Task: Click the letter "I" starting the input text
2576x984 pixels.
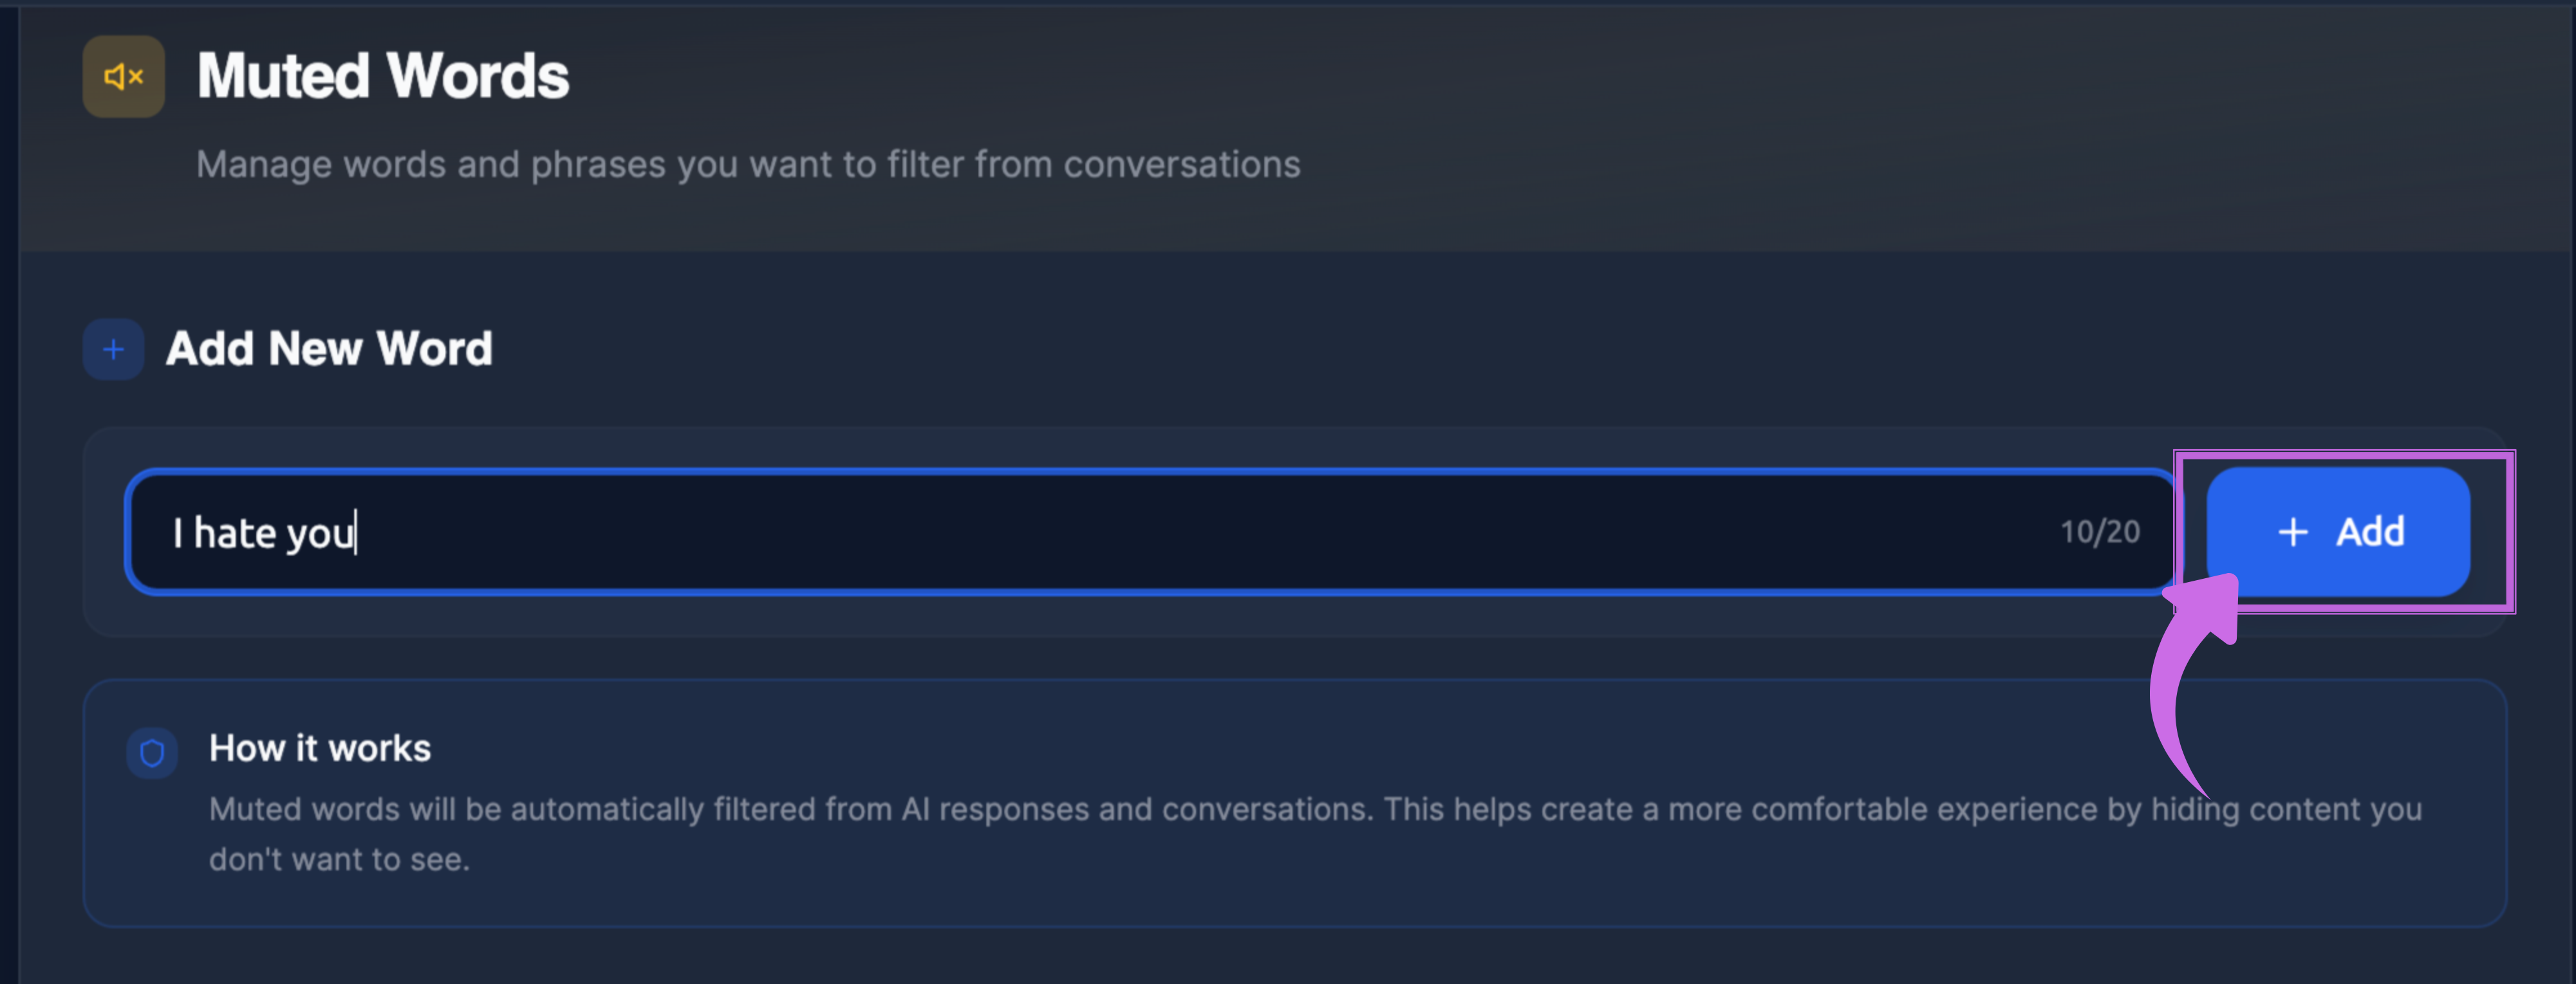Action: [177, 533]
